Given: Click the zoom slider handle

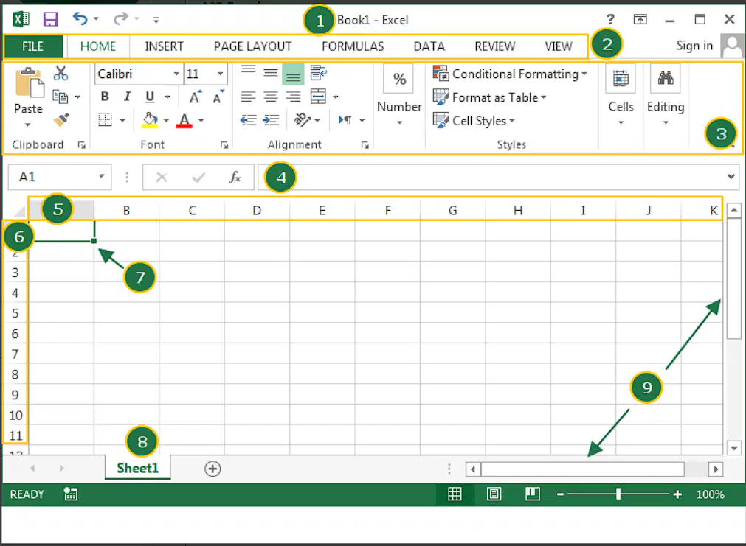Looking at the screenshot, I should pyautogui.click(x=618, y=494).
